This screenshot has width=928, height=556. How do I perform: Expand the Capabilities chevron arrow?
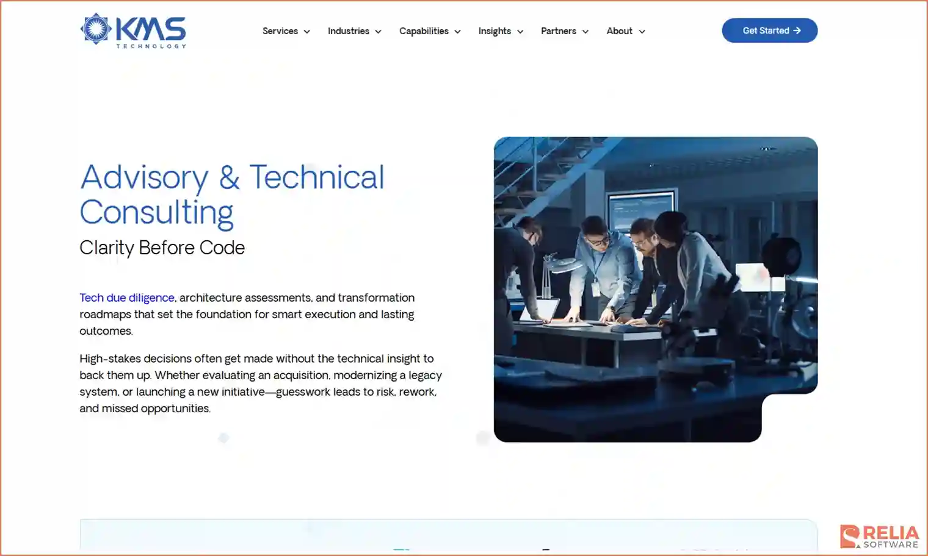tap(457, 32)
